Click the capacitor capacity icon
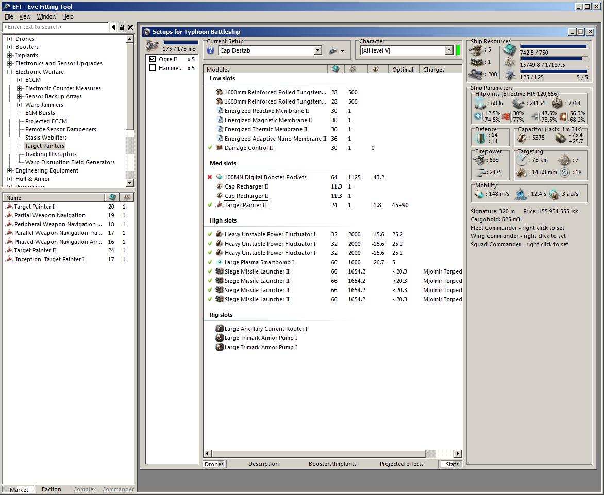 522,138
